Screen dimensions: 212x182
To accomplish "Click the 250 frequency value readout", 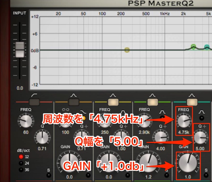I will coord(105,132).
